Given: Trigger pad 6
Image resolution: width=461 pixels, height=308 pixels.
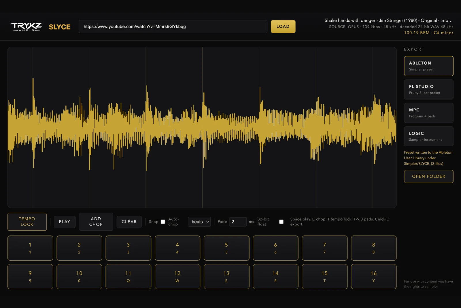Looking at the screenshot, I should click(275, 248).
